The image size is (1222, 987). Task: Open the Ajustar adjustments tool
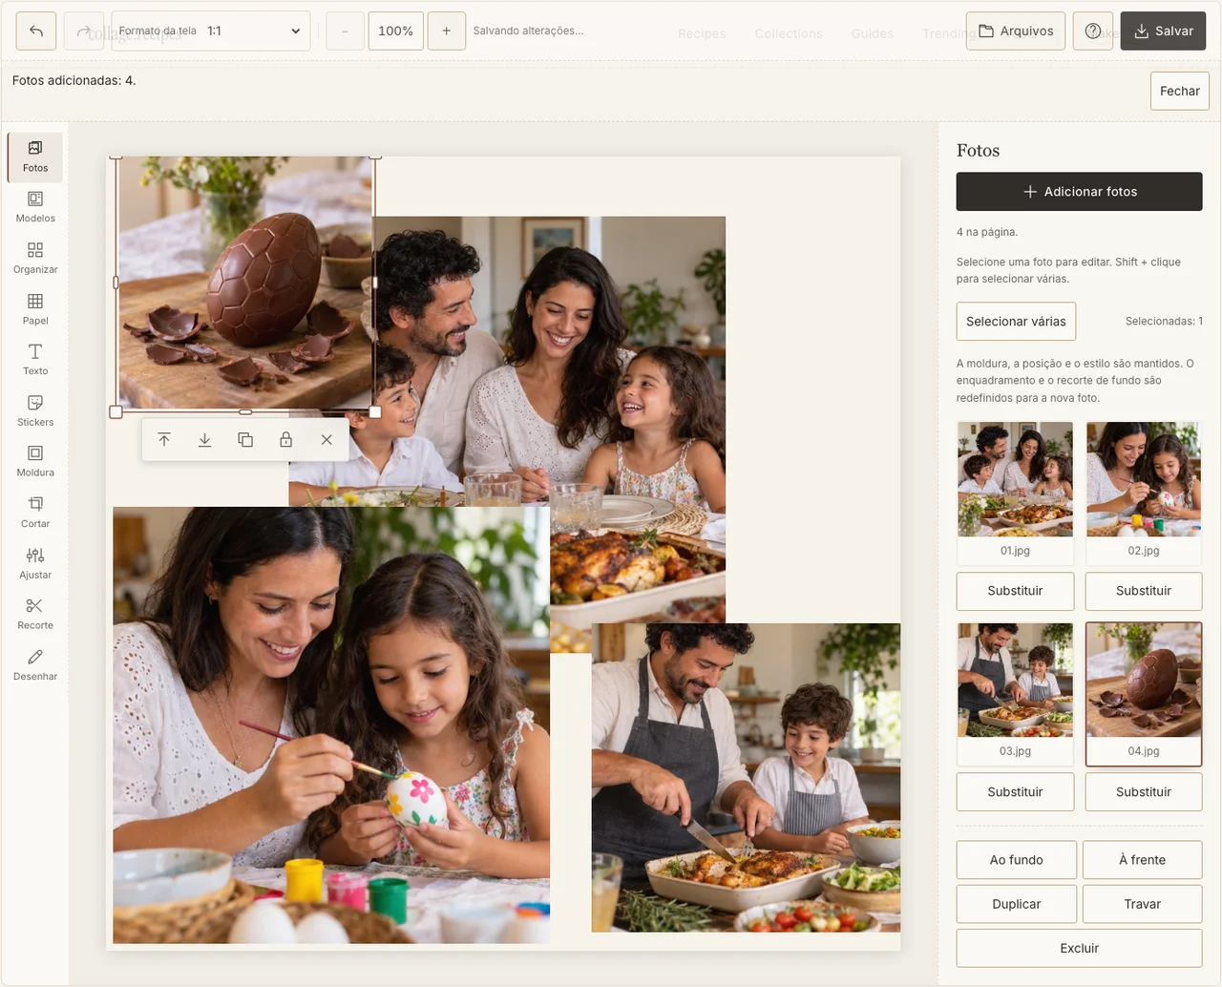35,563
